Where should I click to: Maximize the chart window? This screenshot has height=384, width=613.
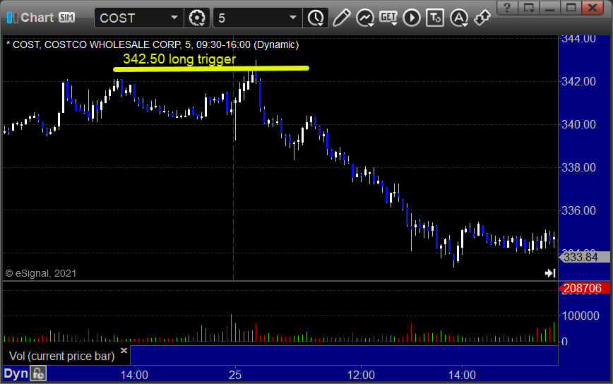click(x=571, y=8)
